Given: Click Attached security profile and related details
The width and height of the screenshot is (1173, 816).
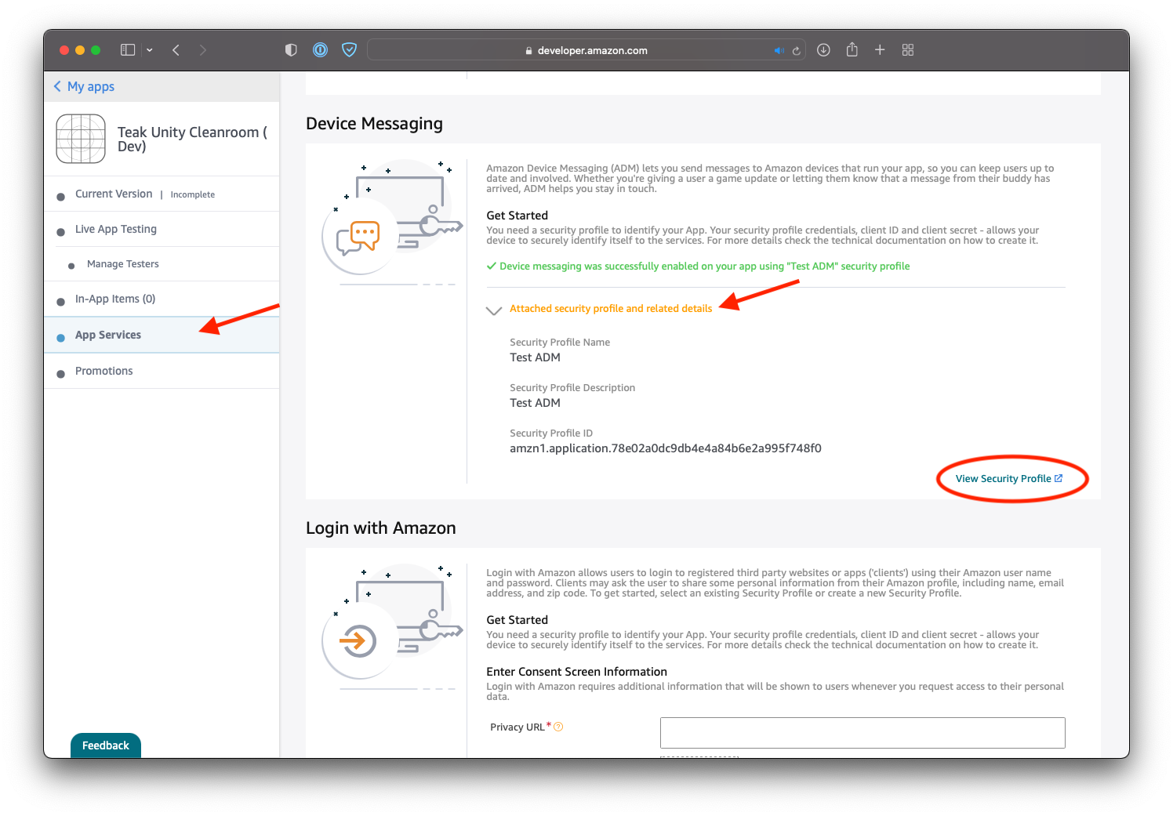Looking at the screenshot, I should click(611, 309).
